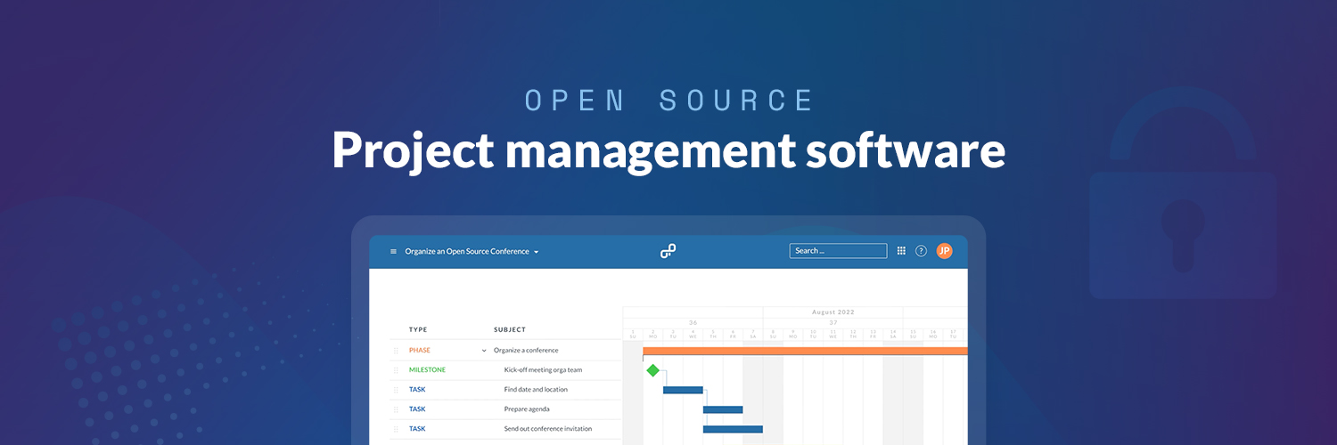
Task: Click the TYPE column header
Action: point(418,330)
